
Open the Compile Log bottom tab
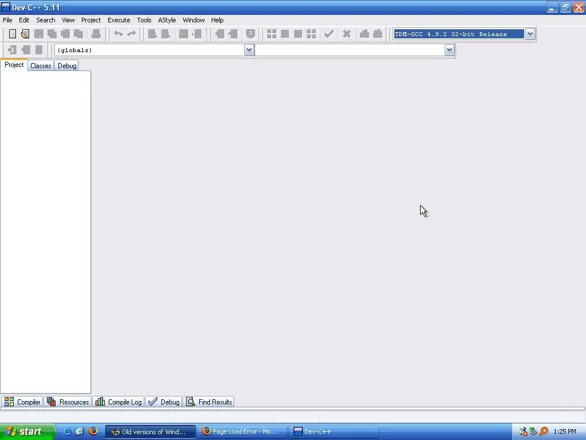point(118,402)
